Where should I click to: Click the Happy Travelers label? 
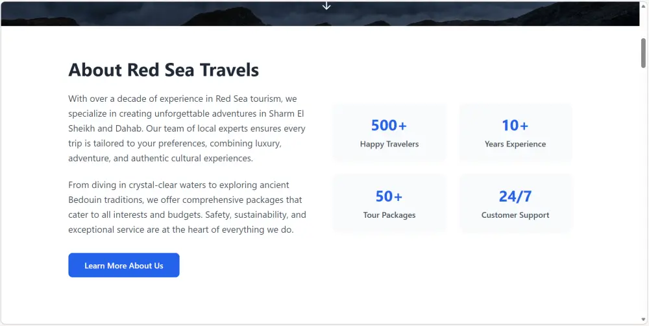coord(389,144)
